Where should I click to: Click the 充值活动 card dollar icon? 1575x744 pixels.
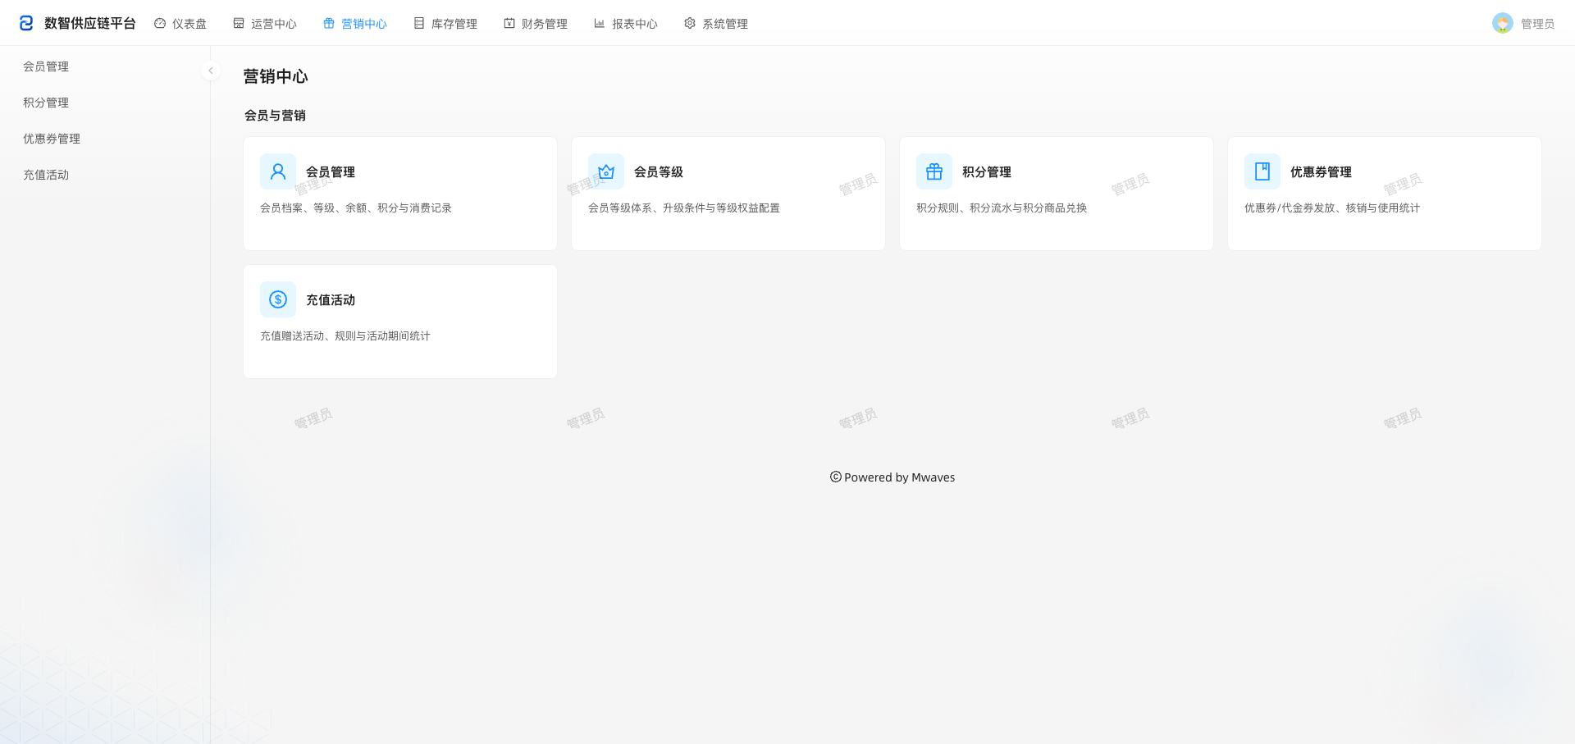pyautogui.click(x=278, y=299)
